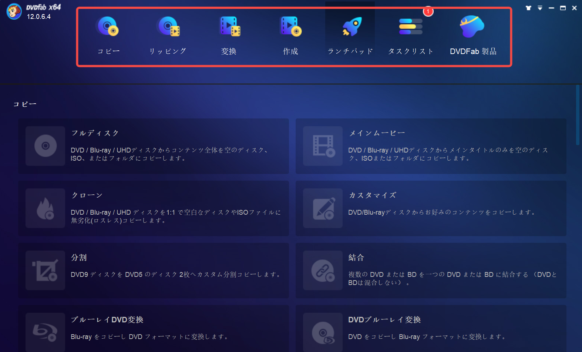Open the skin (T-shirt) theme icon

click(x=528, y=8)
